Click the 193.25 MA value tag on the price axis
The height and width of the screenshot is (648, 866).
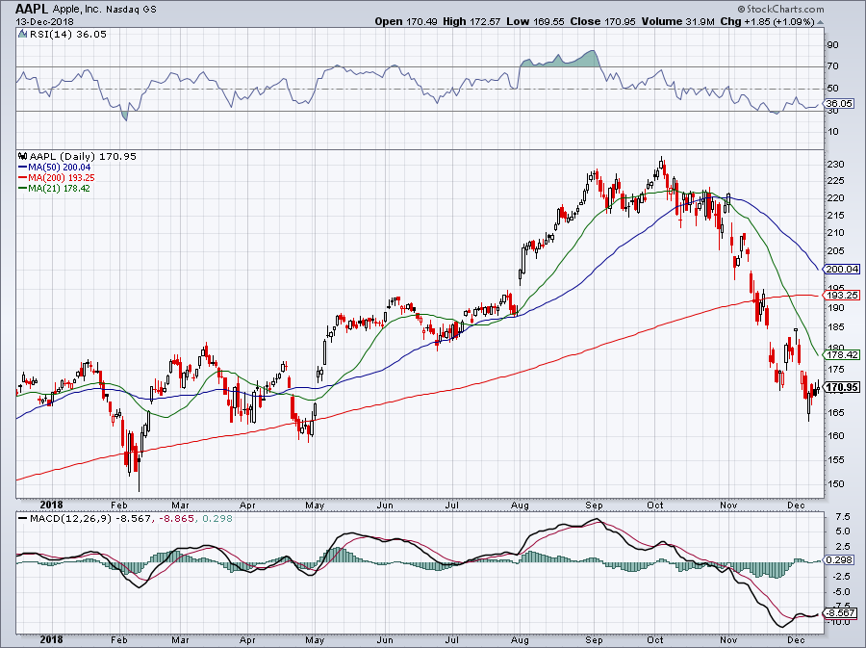(842, 295)
